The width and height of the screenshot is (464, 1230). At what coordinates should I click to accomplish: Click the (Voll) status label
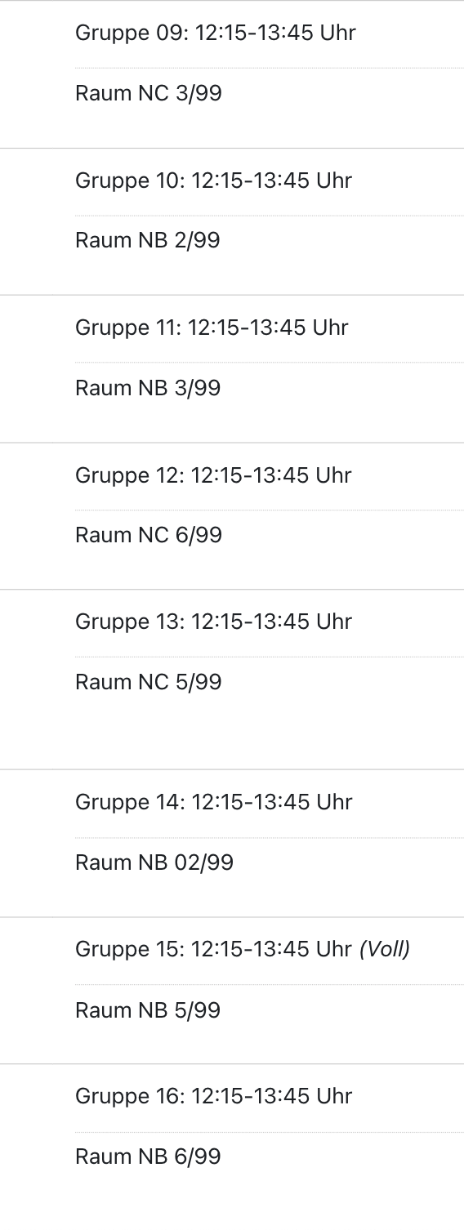[x=385, y=949]
